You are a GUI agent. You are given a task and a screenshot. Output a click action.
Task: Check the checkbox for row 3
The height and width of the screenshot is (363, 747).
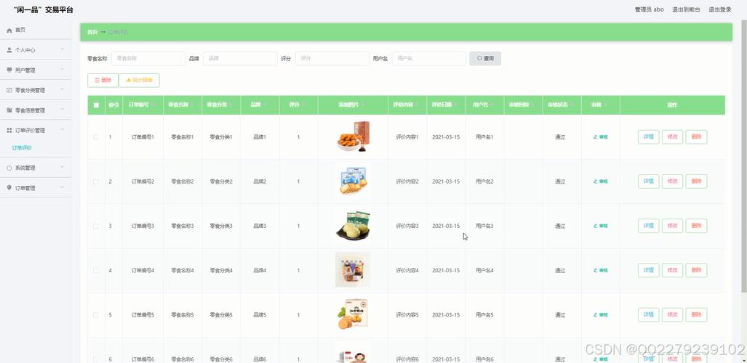tap(96, 226)
